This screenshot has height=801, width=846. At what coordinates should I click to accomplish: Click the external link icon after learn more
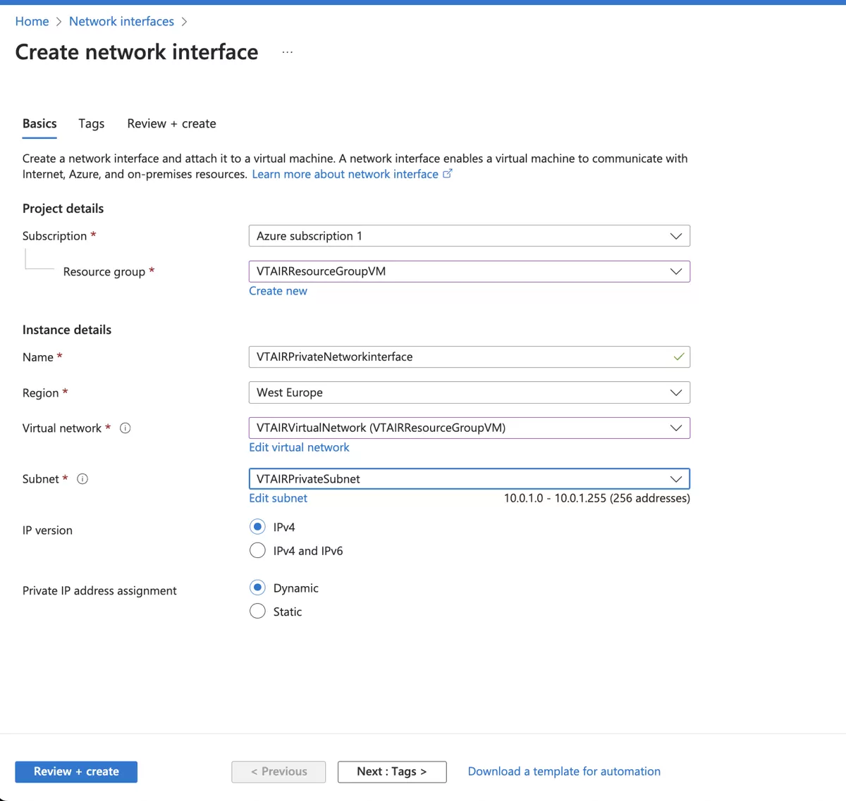click(x=448, y=173)
